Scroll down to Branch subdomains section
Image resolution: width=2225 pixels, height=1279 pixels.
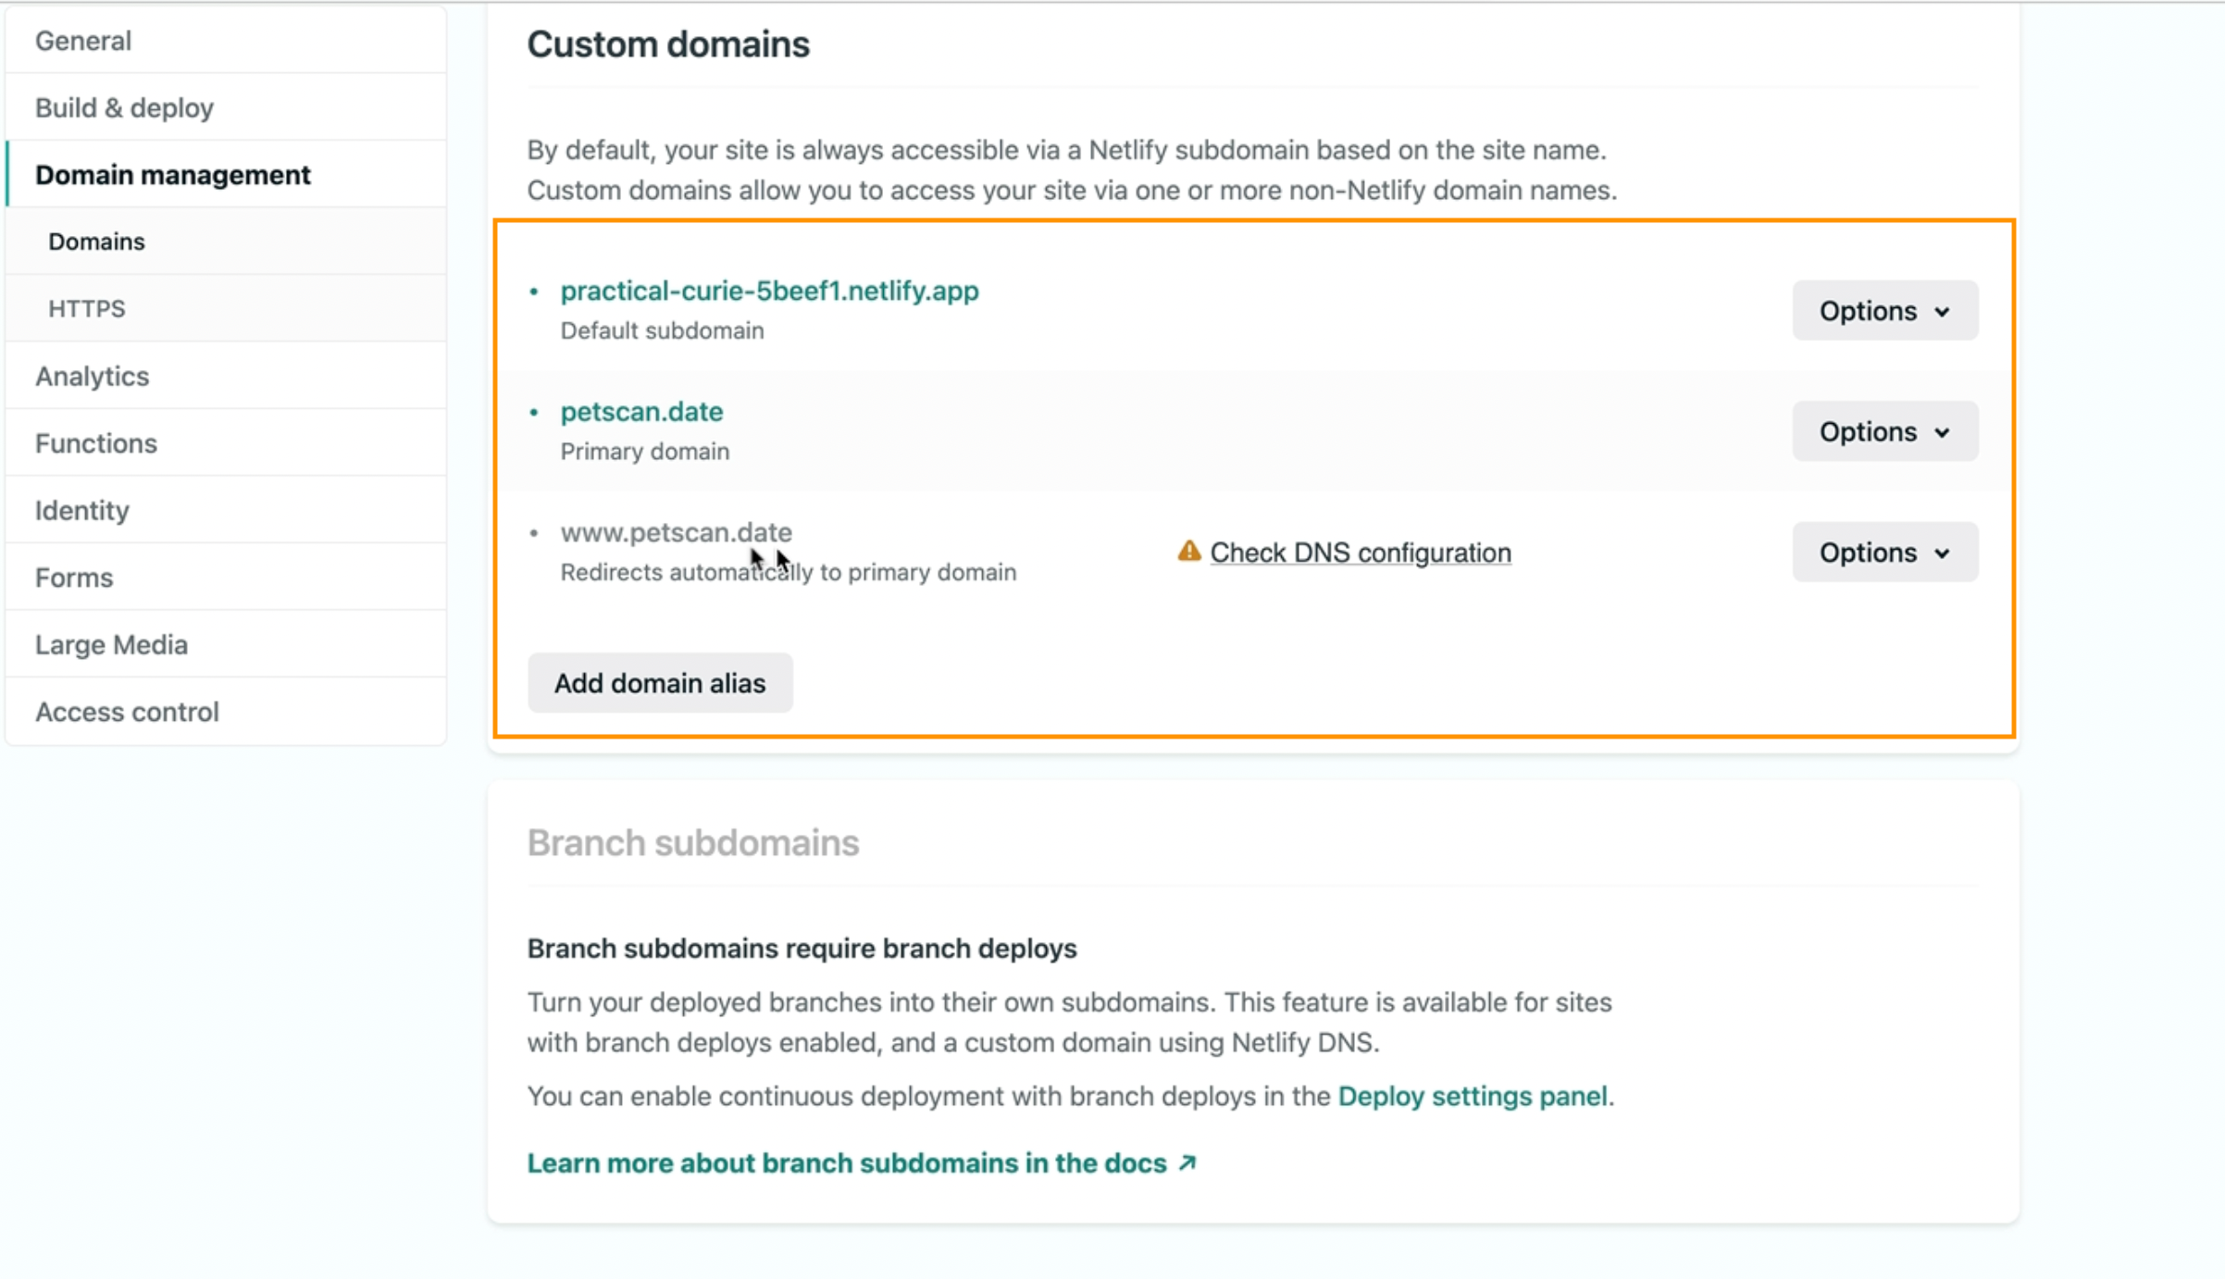click(692, 843)
